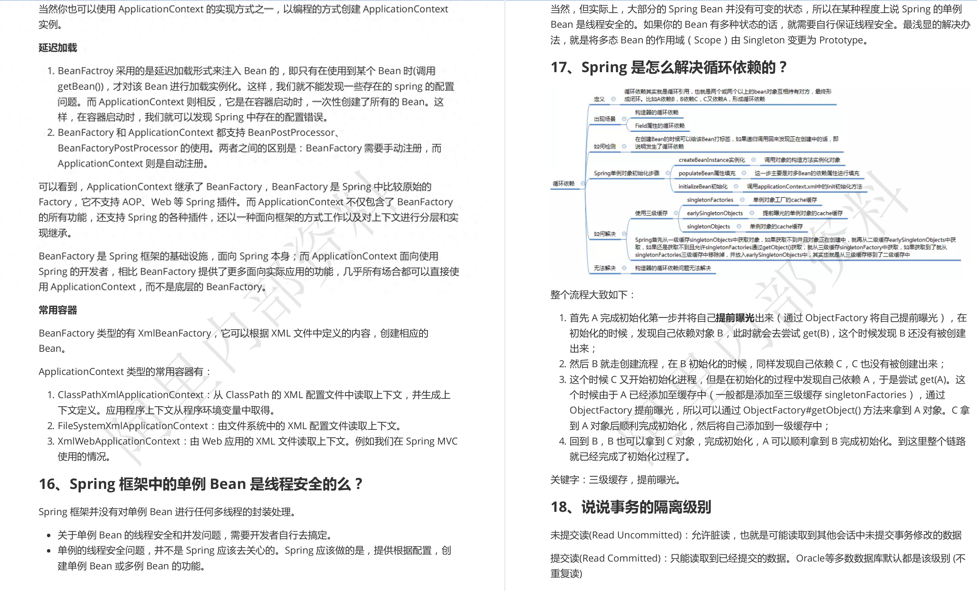Toggle the 使用三级缓存 node collapse control
Image resolution: width=977 pixels, height=591 pixels.
tap(677, 213)
